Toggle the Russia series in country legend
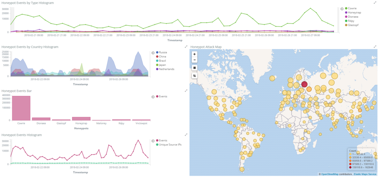Image resolution: width=379 pixels, height=177 pixels. click(161, 52)
